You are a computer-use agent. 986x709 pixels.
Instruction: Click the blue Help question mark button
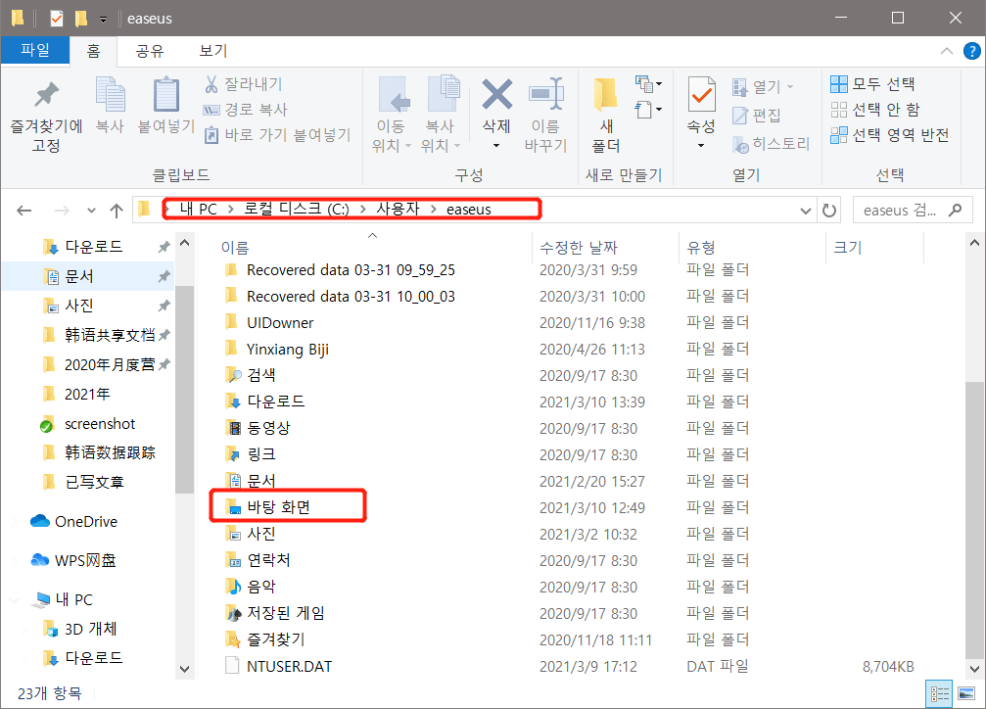(x=970, y=51)
